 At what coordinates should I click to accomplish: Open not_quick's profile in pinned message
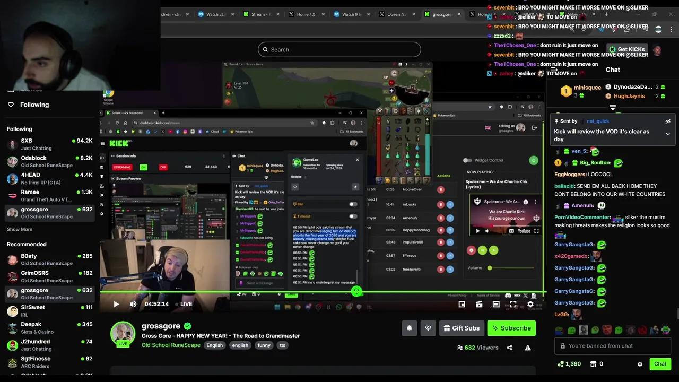tap(598, 121)
